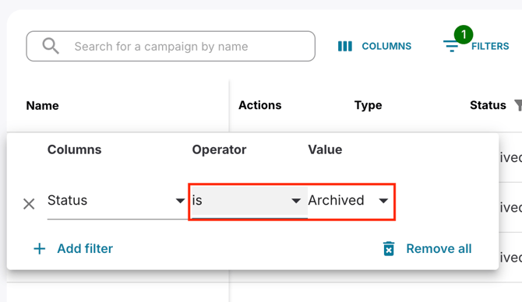Click the filter lines icon with badge
Image resolution: width=522 pixels, height=302 pixels.
pyautogui.click(x=451, y=46)
